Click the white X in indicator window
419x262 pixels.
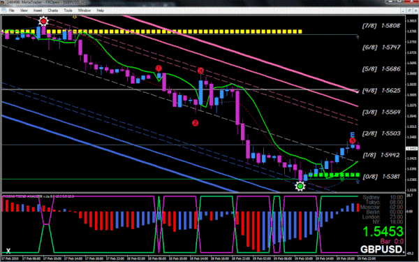click(x=8, y=251)
